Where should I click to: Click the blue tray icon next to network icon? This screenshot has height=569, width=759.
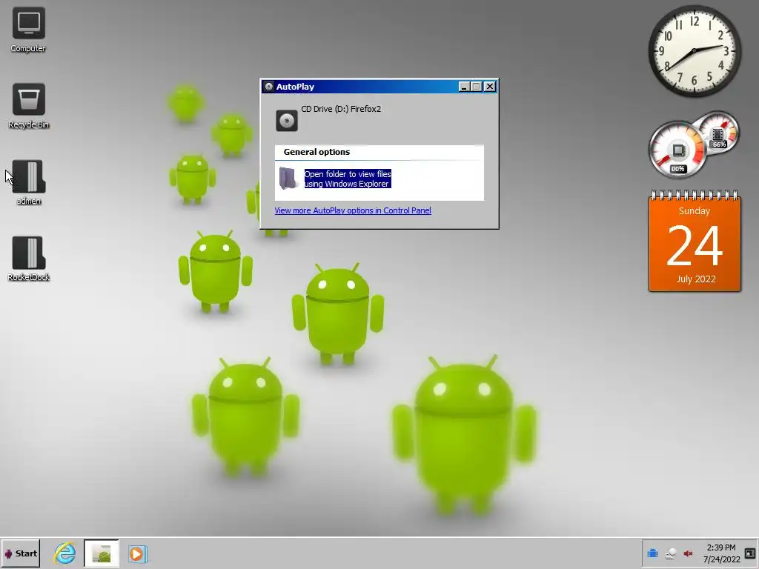tap(652, 553)
